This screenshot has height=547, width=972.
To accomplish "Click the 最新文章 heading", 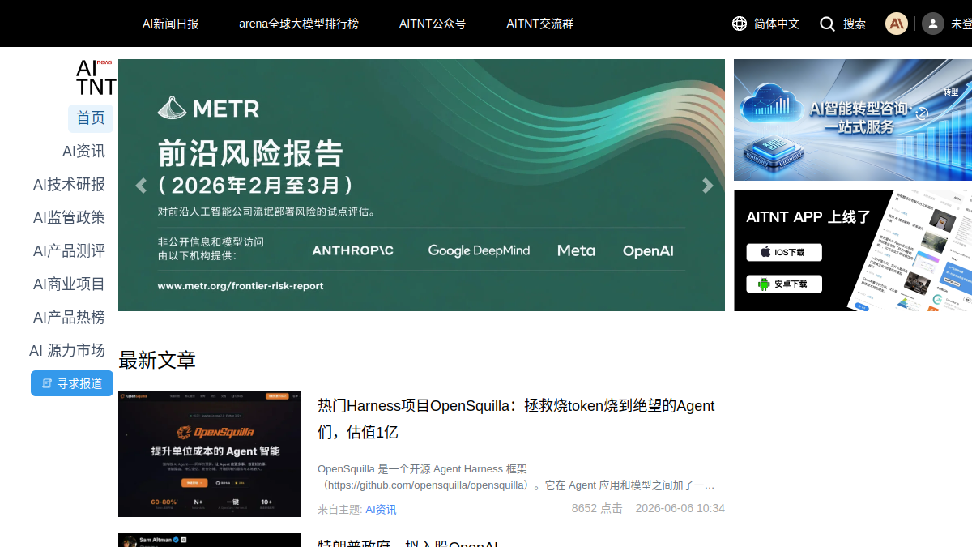I will coord(157,360).
